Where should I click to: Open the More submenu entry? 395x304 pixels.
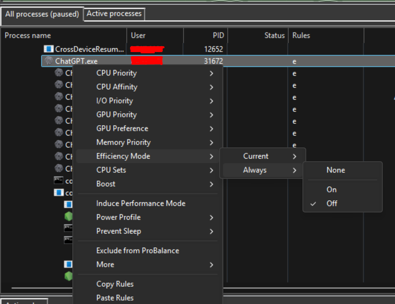[148, 265]
